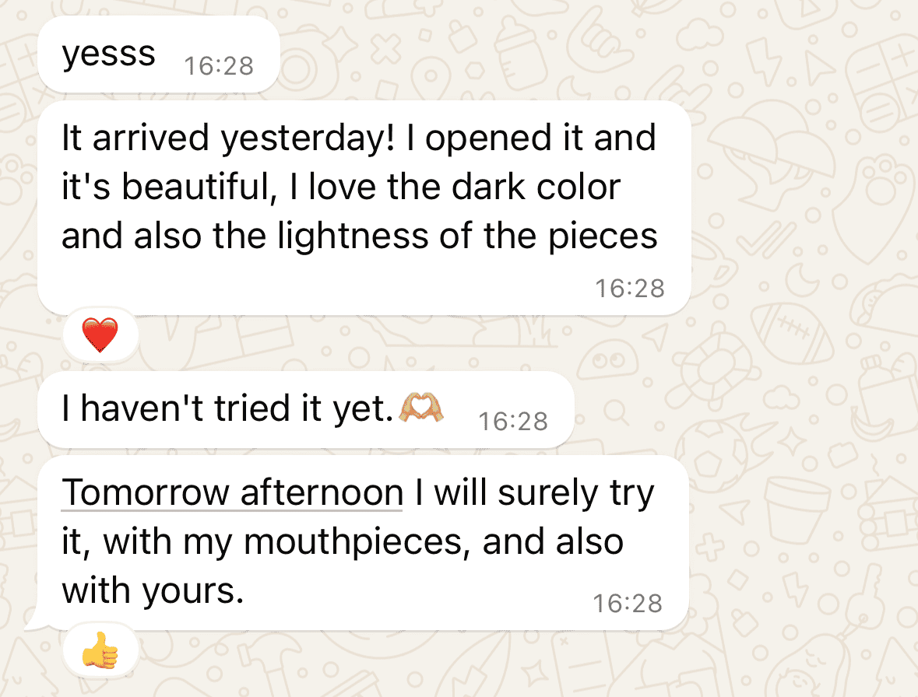Click the phrase "I opened it and"
Image resolution: width=918 pixels, height=697 pixels.
coord(540,138)
